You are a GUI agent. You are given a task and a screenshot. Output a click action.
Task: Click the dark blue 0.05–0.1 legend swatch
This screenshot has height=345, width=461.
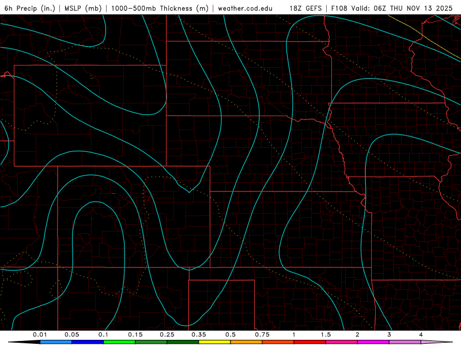(88, 342)
